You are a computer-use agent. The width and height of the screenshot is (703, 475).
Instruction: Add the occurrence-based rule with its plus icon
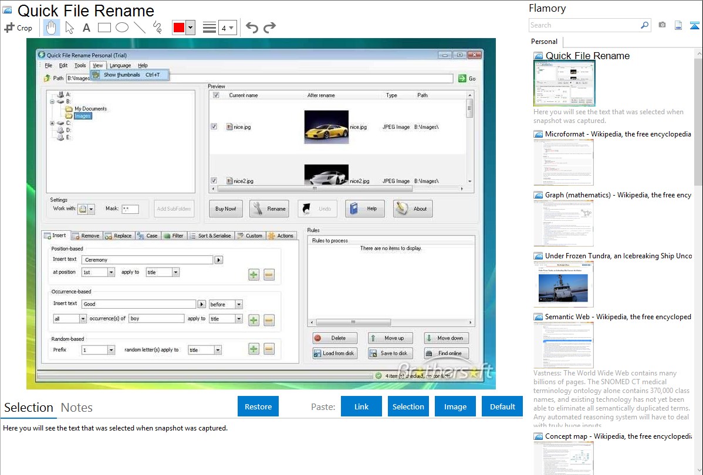254,320
